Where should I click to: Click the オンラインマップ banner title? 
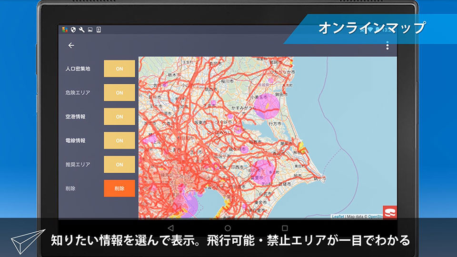371,28
